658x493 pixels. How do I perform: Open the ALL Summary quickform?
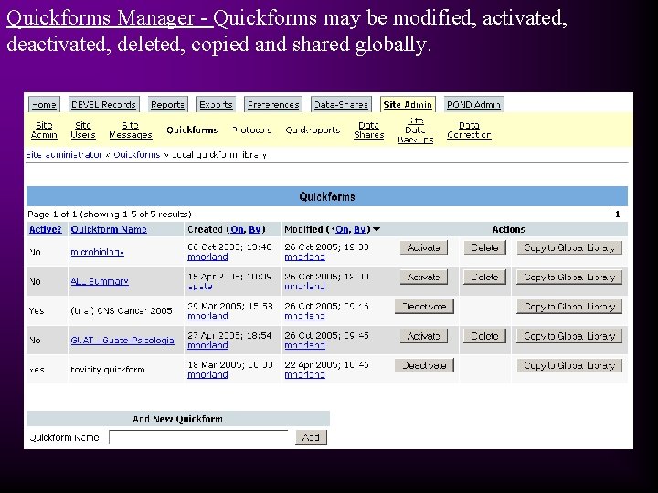[100, 281]
